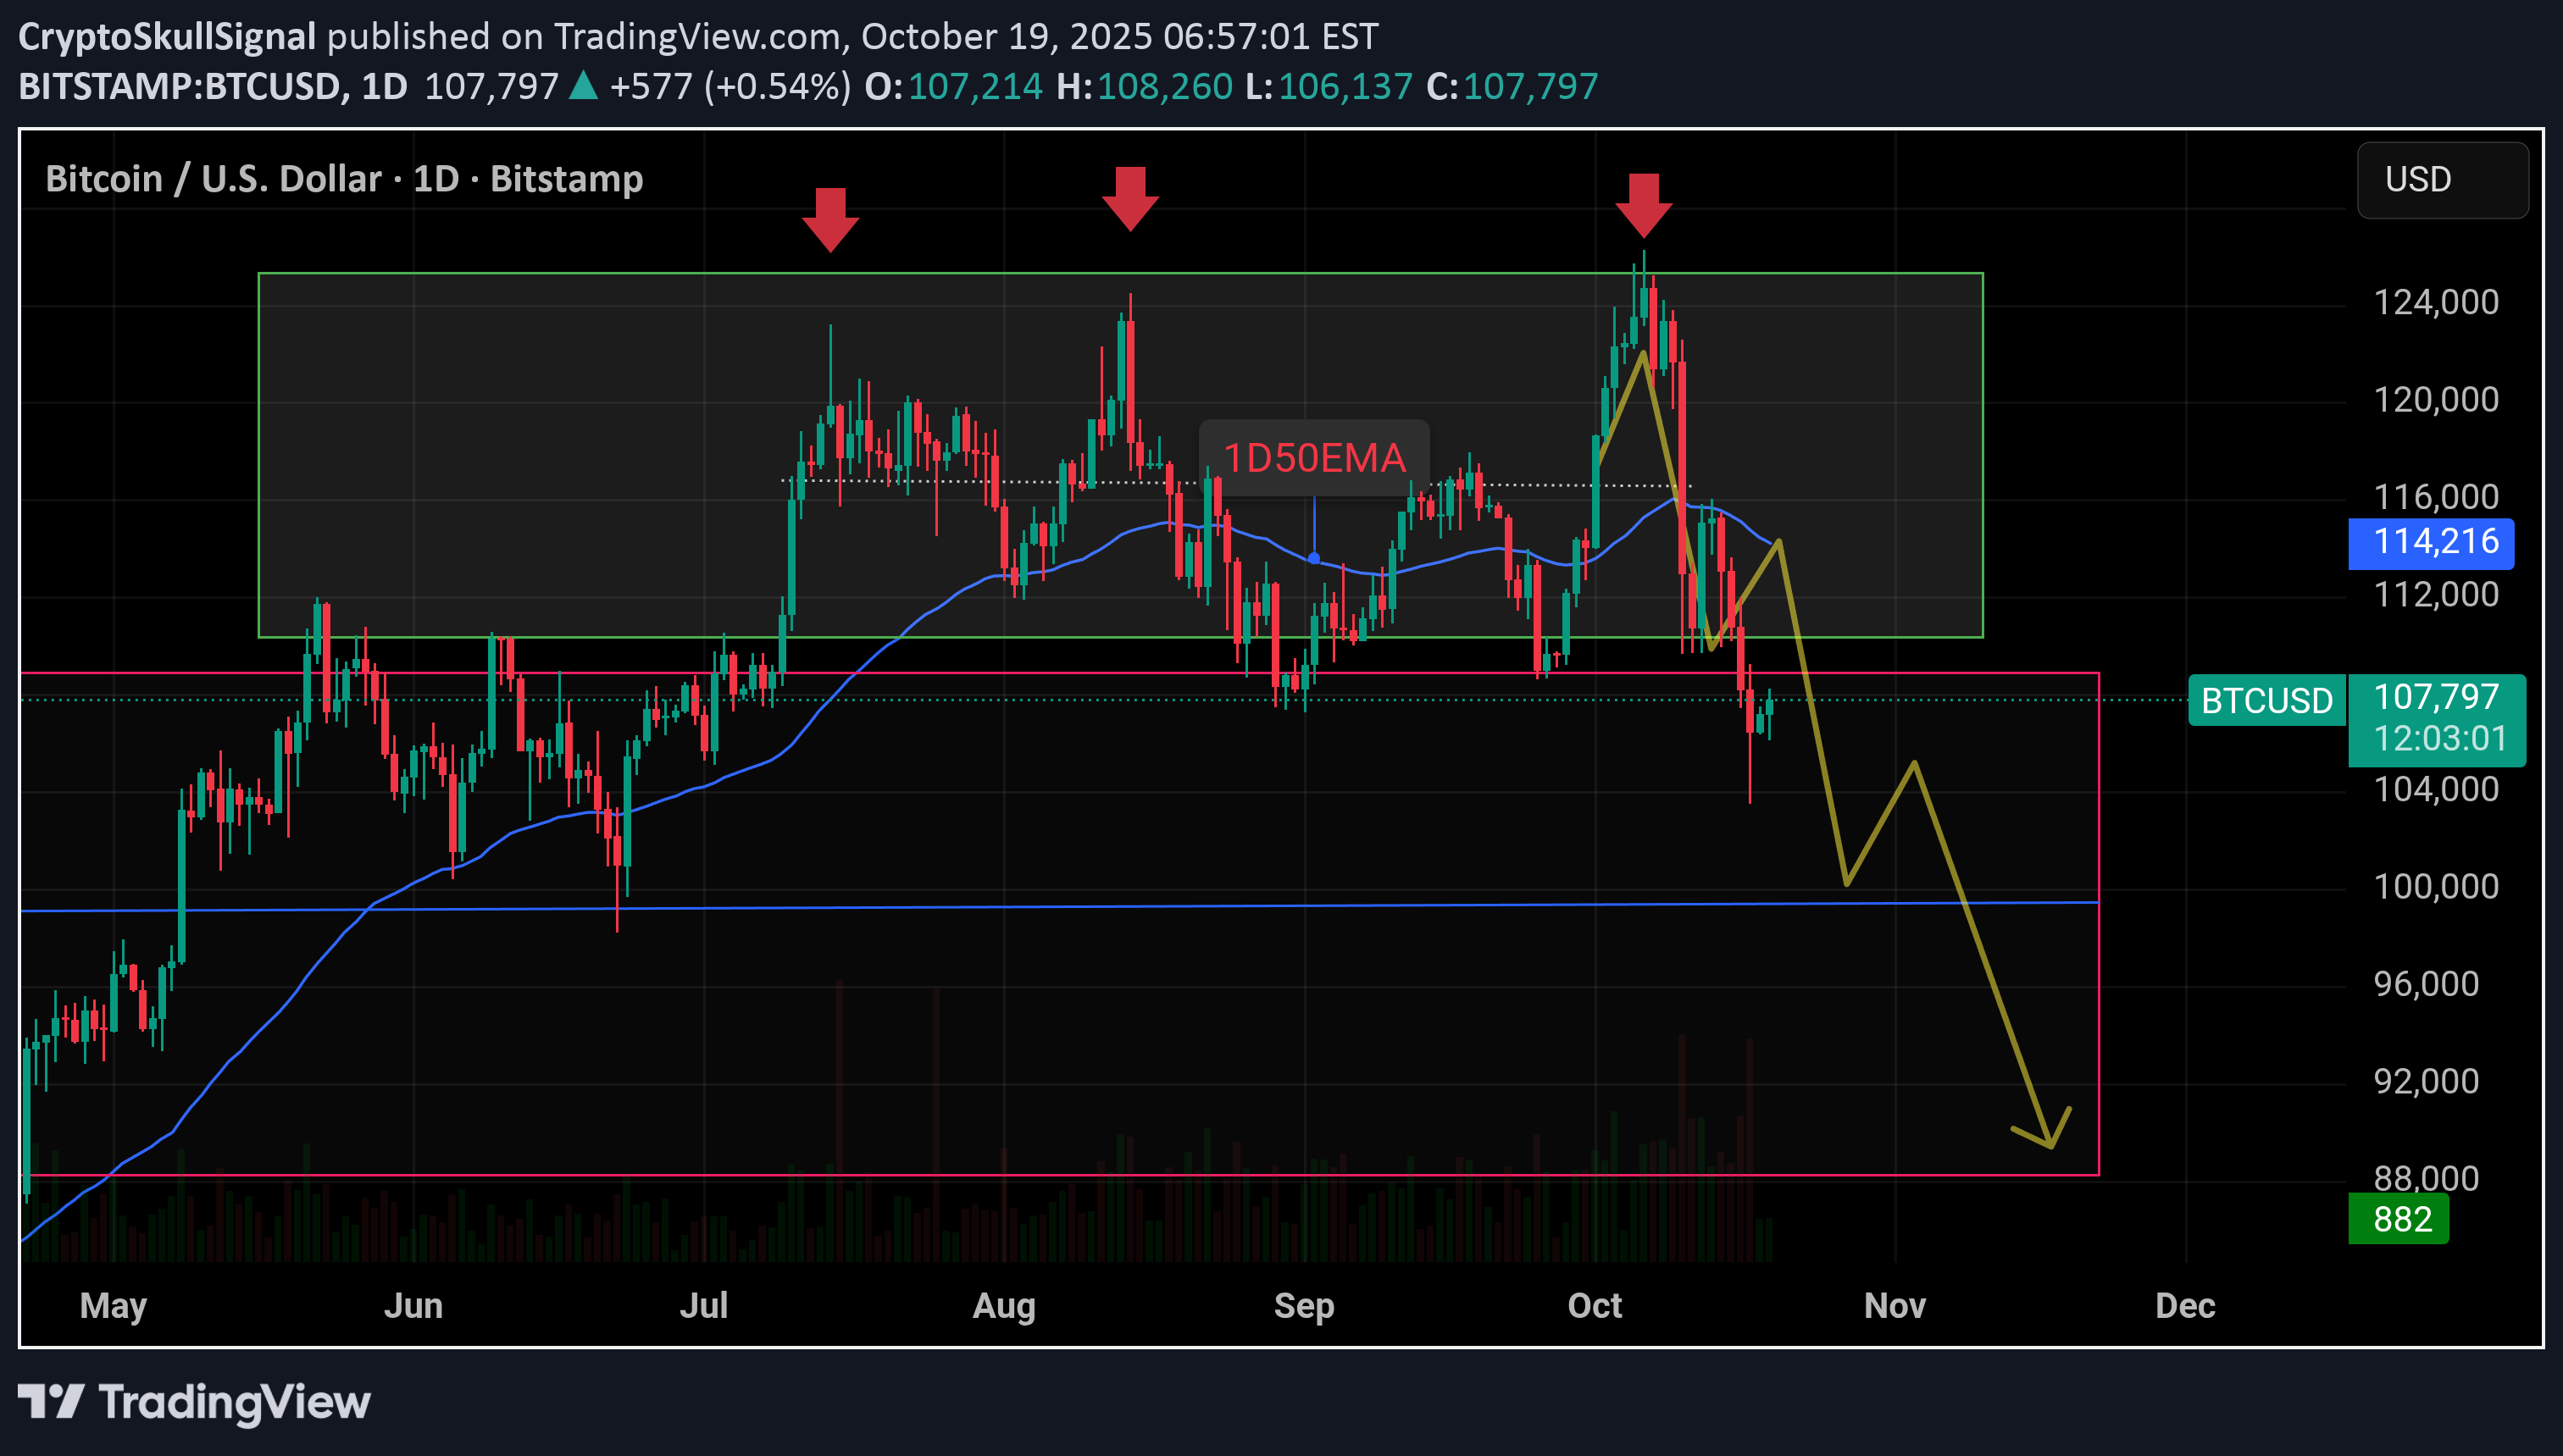Screen dimensions: 2563x1456
Task: Click the 124,000 price scale label
Action: pos(2436,302)
